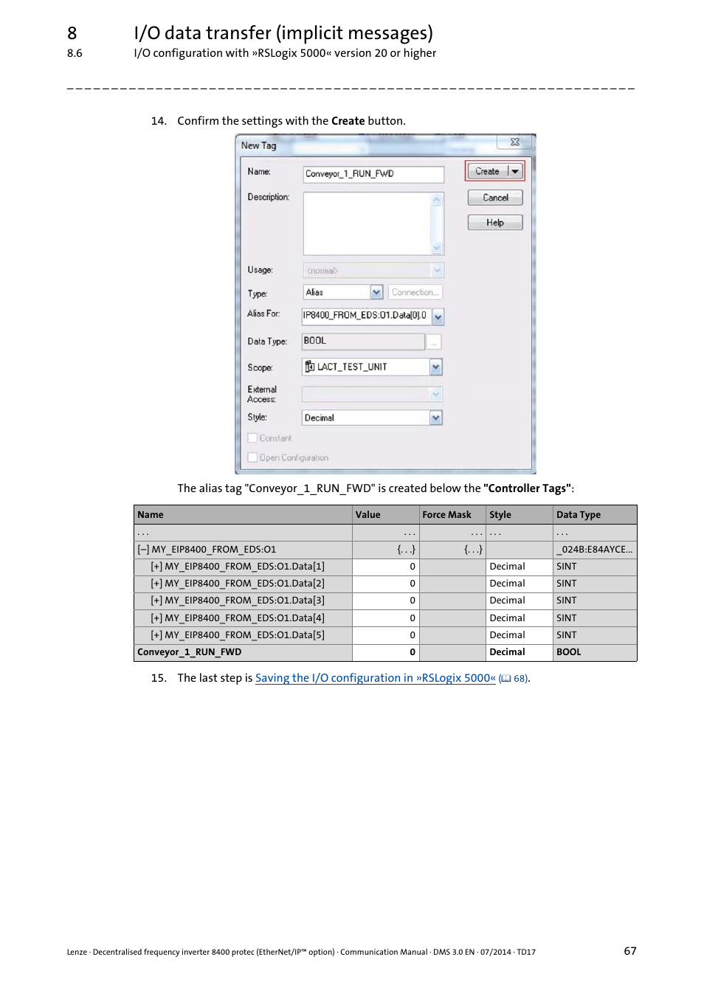Image resolution: width=704 pixels, height=996 pixels.
Task: Collapse the MY_EIP8400_FROM_EDS:O1 tree row
Action: (x=143, y=550)
